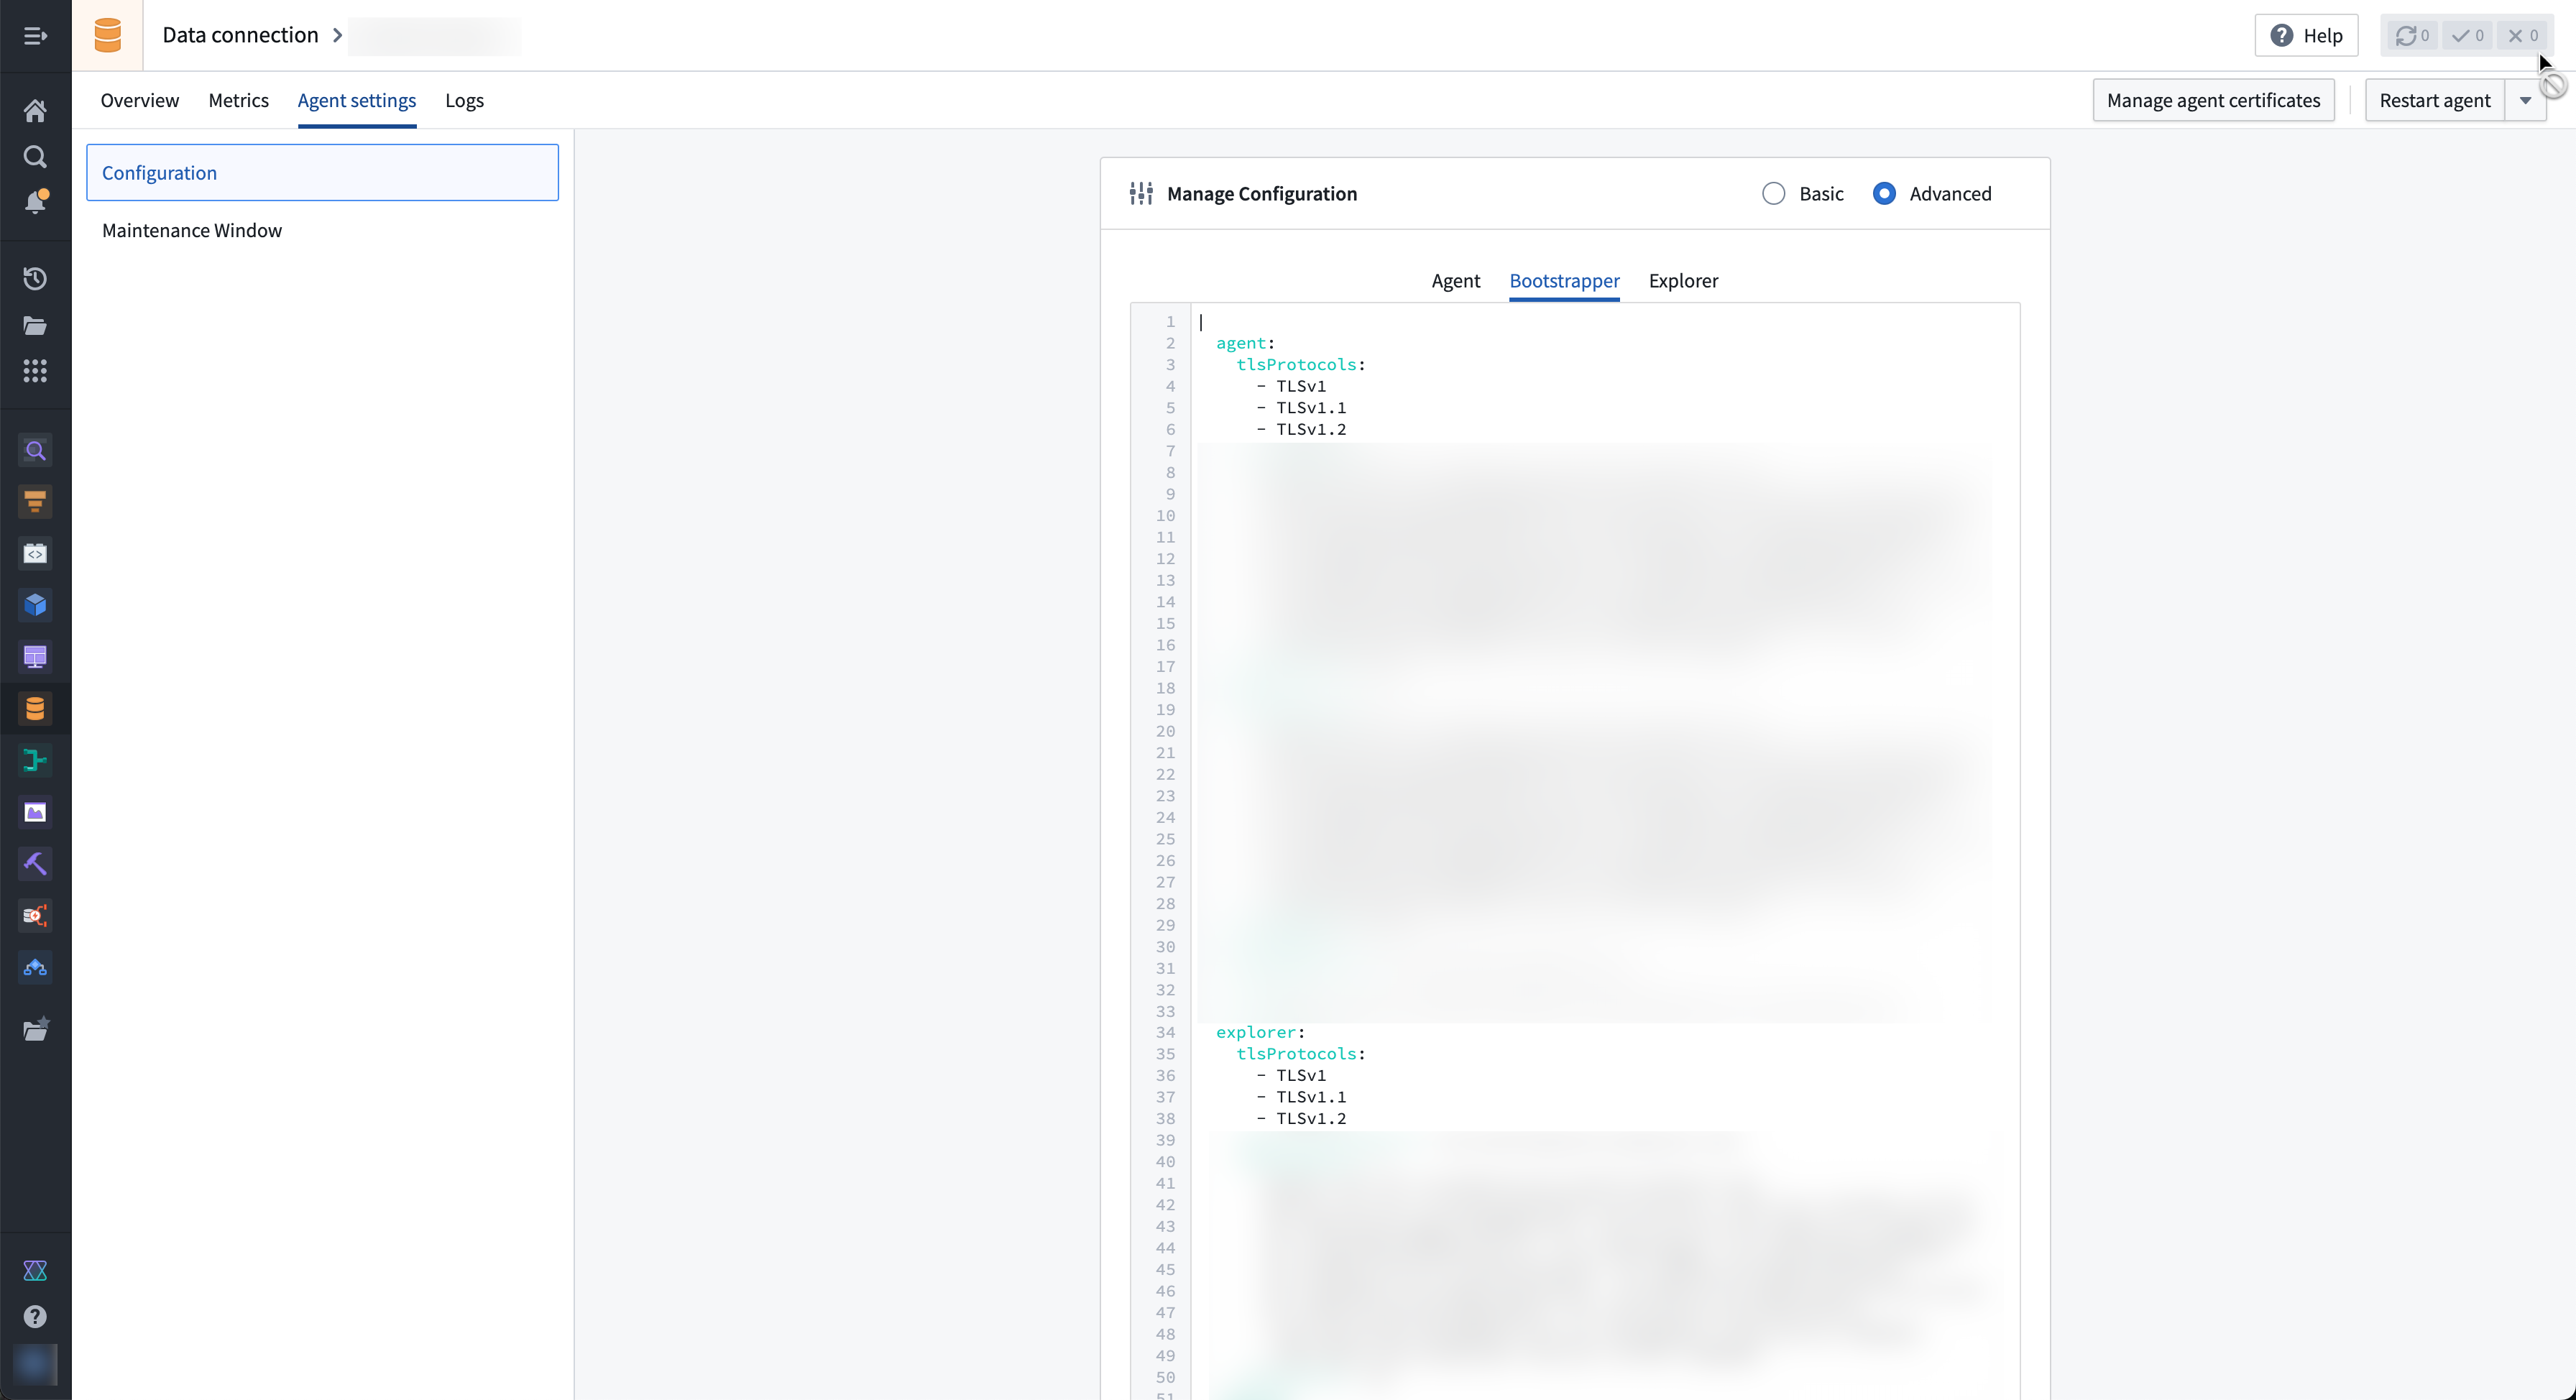
Task: Switch to the Logs tab
Action: (464, 101)
